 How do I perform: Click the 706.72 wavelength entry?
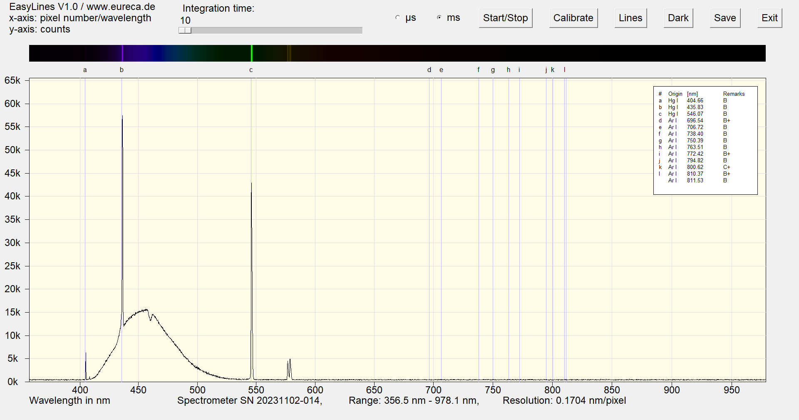695,127
